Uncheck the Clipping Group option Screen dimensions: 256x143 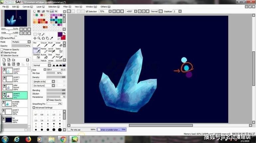2,52
